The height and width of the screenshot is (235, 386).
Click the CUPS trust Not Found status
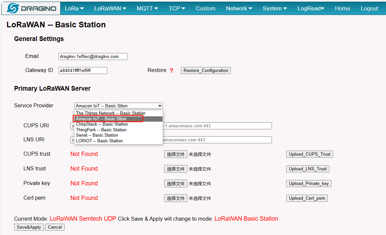pos(84,154)
